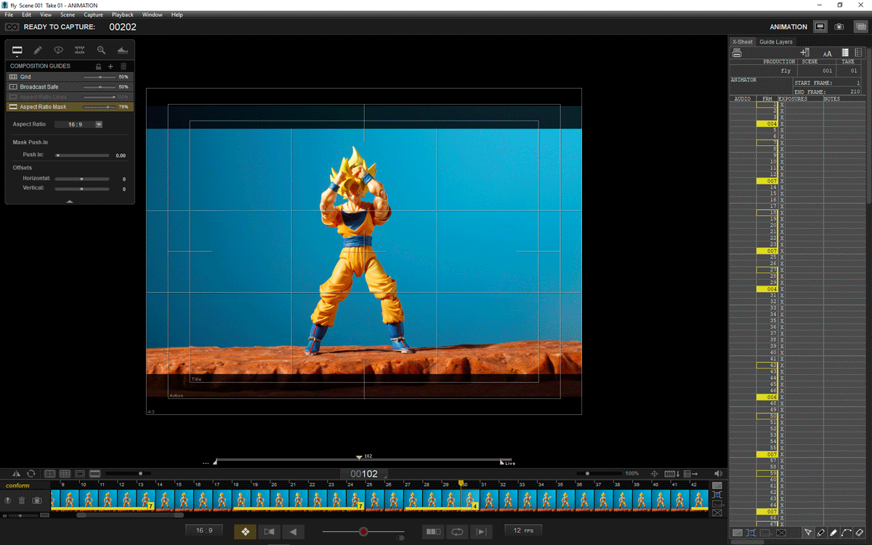The image size is (872, 545).
Task: Toggle the 16 : 9 mask button at bottom
Action: pyautogui.click(x=204, y=530)
